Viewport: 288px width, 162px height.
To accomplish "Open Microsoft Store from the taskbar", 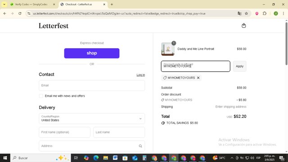I will point(125,158).
